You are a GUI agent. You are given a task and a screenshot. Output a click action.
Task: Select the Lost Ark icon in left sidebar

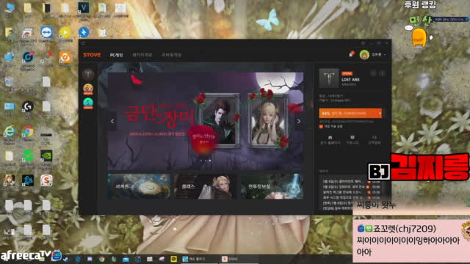pyautogui.click(x=88, y=74)
